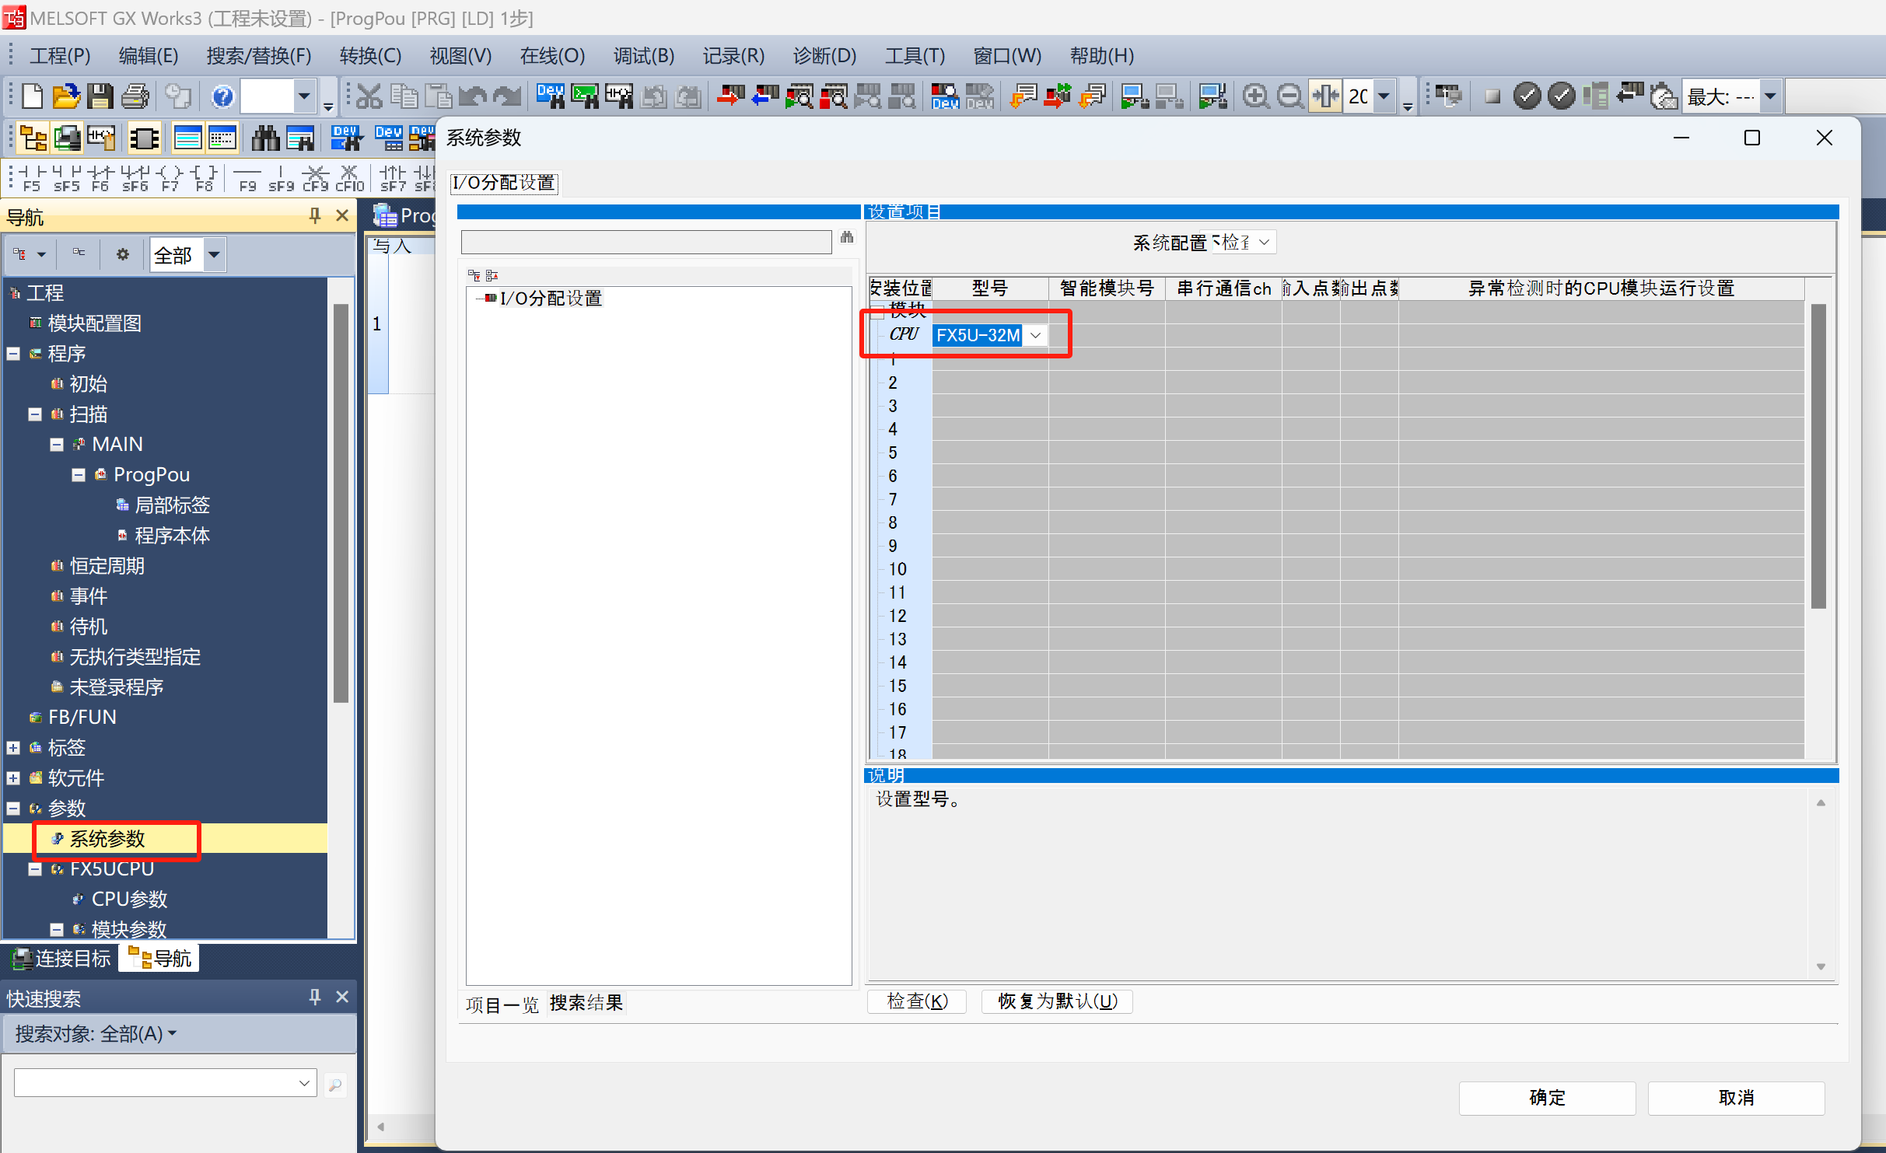Click the F8 application instruction ladder symbol

point(204,178)
